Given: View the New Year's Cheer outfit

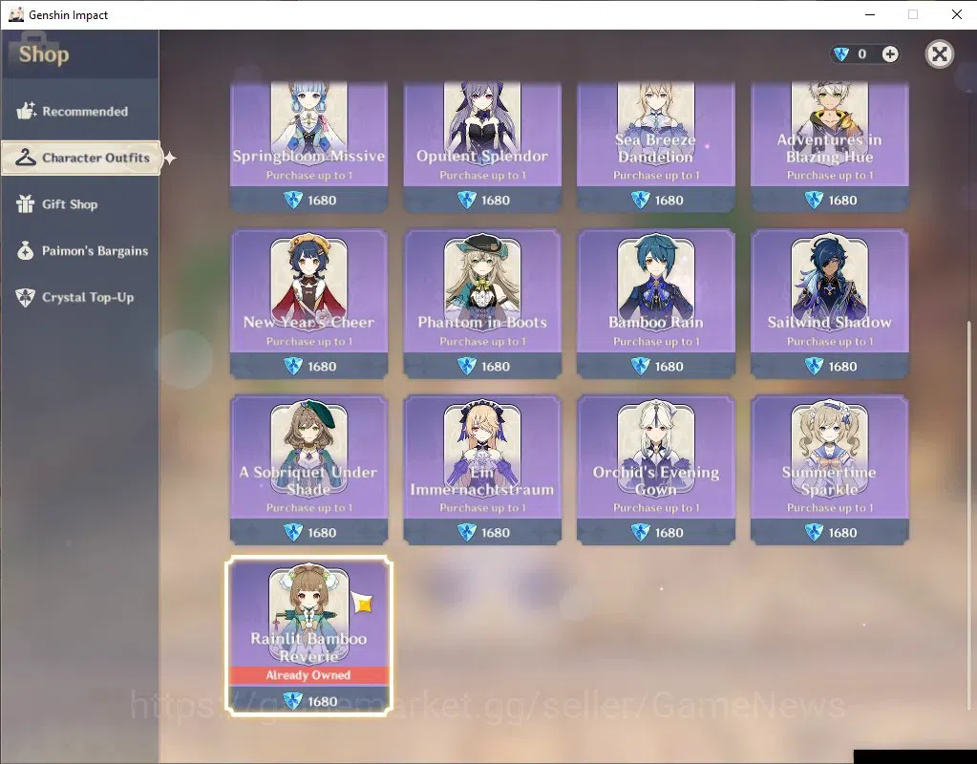Looking at the screenshot, I should (x=309, y=304).
